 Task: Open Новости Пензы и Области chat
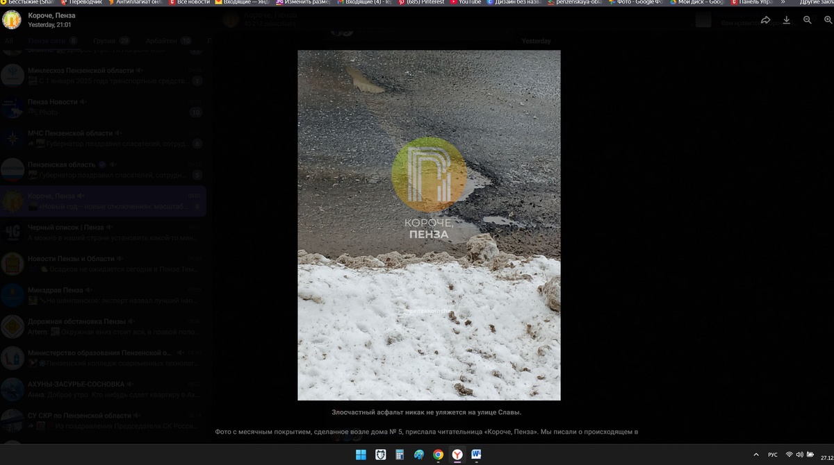(103, 264)
